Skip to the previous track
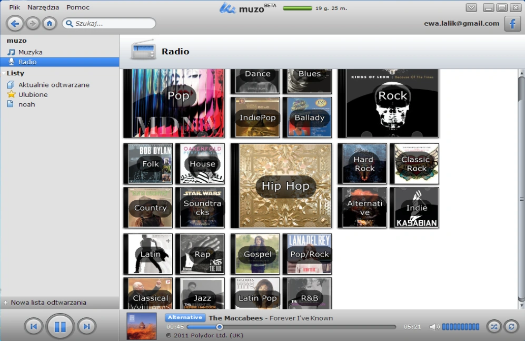The image size is (525, 341). click(34, 326)
